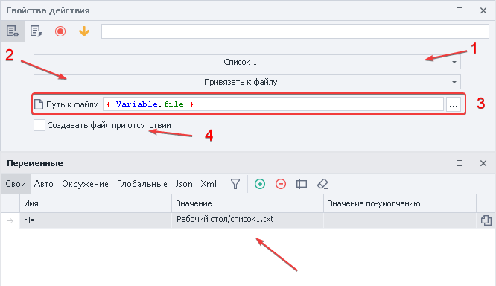Click the filter funnel icon in variables
The height and width of the screenshot is (286, 496).
tap(235, 184)
